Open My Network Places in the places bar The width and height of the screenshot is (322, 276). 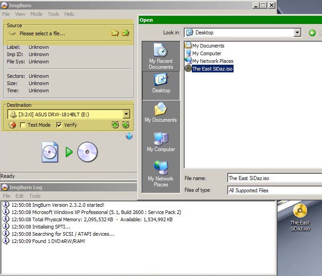161,173
